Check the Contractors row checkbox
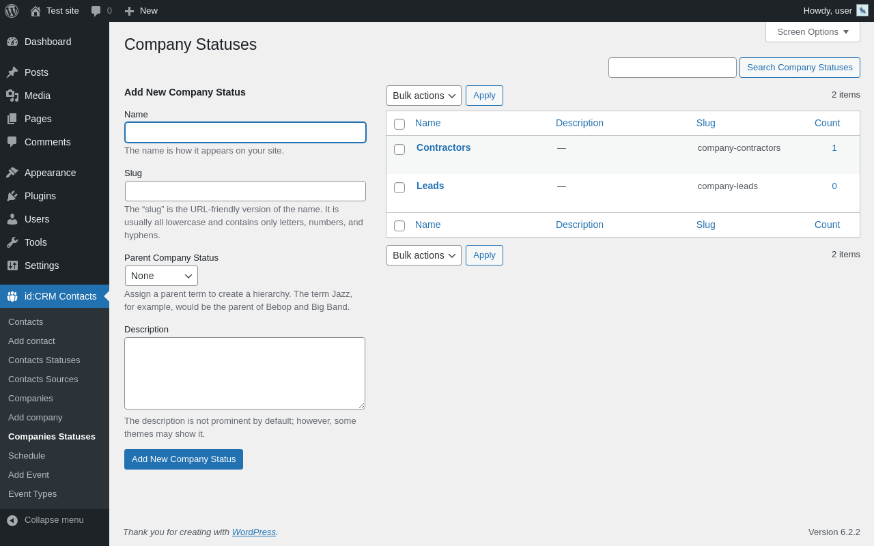This screenshot has width=874, height=546. (x=399, y=149)
